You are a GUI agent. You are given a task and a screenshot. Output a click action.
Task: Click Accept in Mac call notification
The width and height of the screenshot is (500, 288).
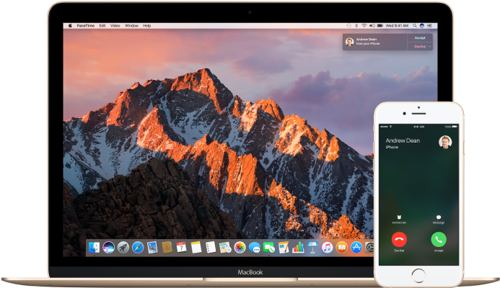click(x=420, y=38)
